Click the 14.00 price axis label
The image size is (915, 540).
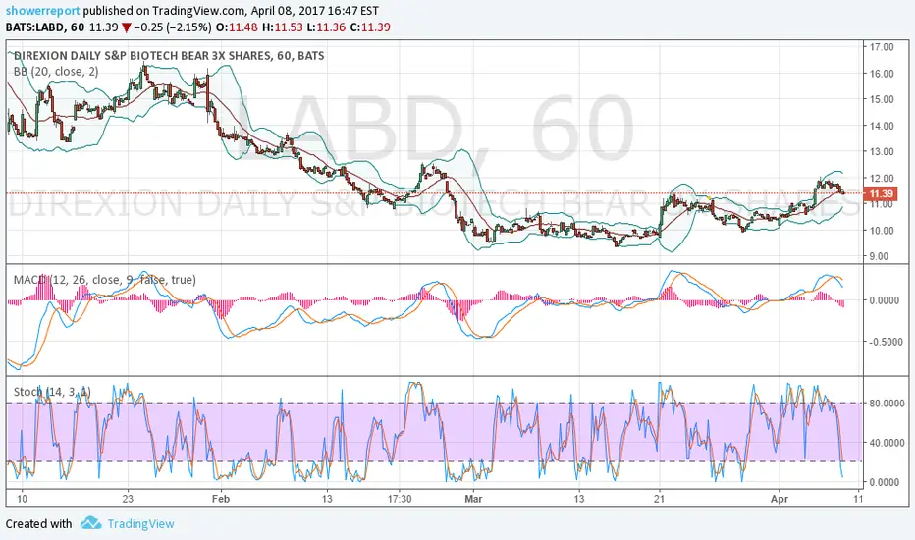point(882,126)
